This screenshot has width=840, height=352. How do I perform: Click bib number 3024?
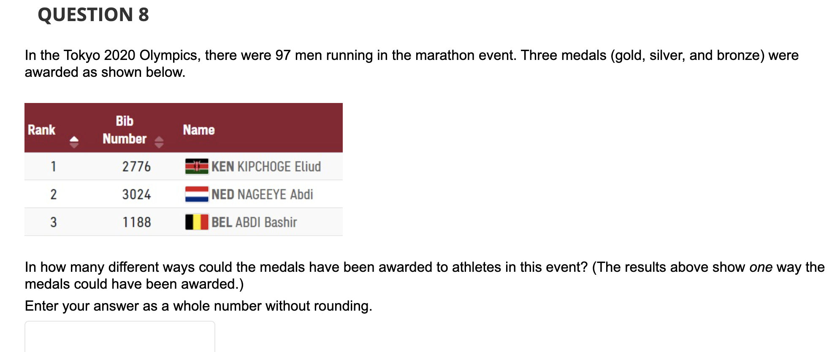coord(136,194)
